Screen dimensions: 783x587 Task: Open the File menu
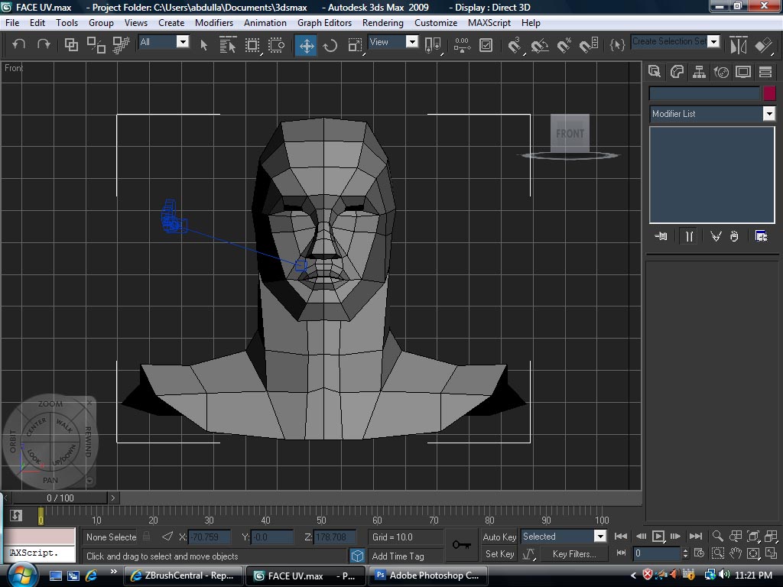coord(12,23)
